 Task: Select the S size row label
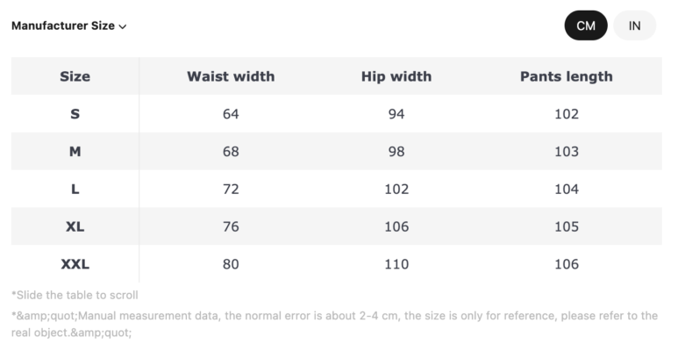[x=75, y=114]
